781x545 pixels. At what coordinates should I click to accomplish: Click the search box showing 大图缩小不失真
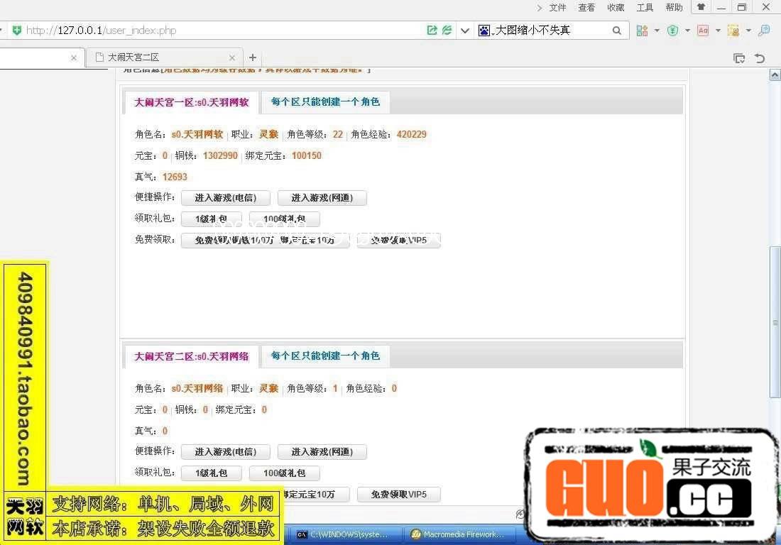[550, 31]
